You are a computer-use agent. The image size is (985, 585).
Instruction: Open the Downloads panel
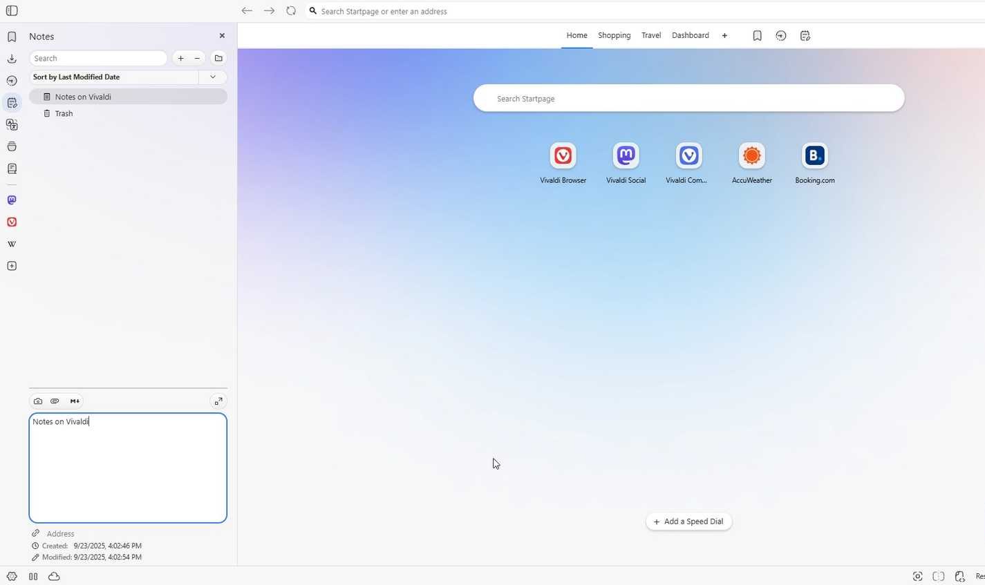(x=11, y=58)
